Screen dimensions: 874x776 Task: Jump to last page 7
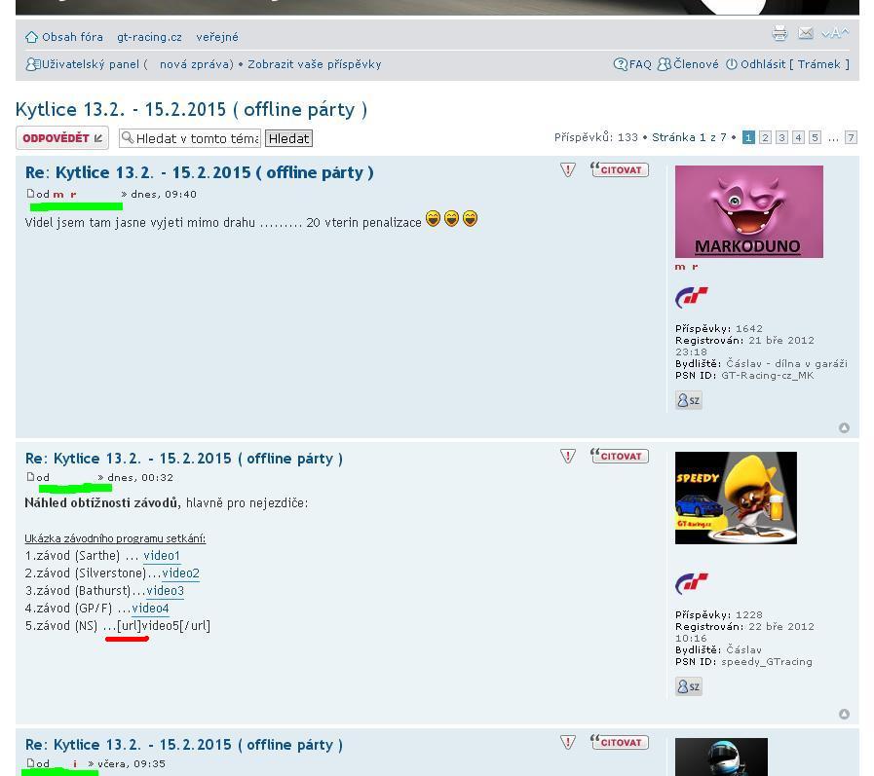coord(851,137)
